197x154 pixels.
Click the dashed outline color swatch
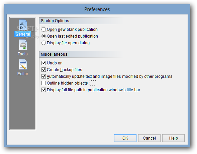93,83
